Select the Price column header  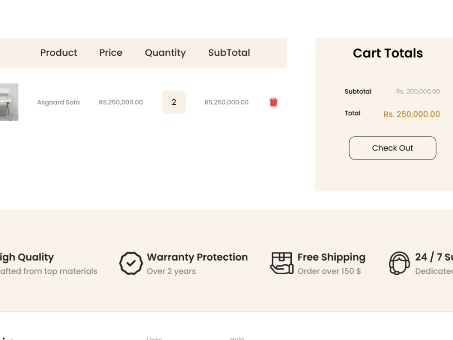point(111,53)
